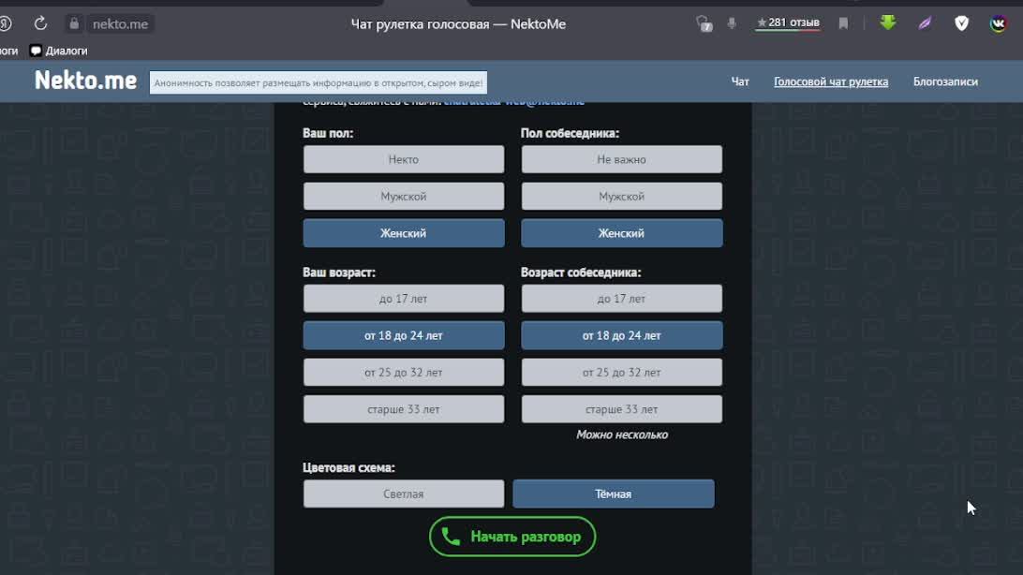
Task: Click the nekto.me address field
Action: pos(120,24)
